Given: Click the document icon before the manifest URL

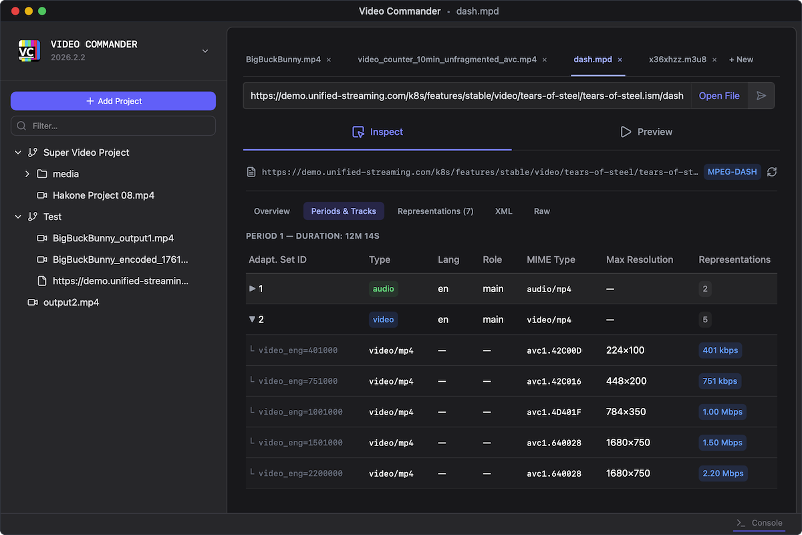Looking at the screenshot, I should [251, 172].
